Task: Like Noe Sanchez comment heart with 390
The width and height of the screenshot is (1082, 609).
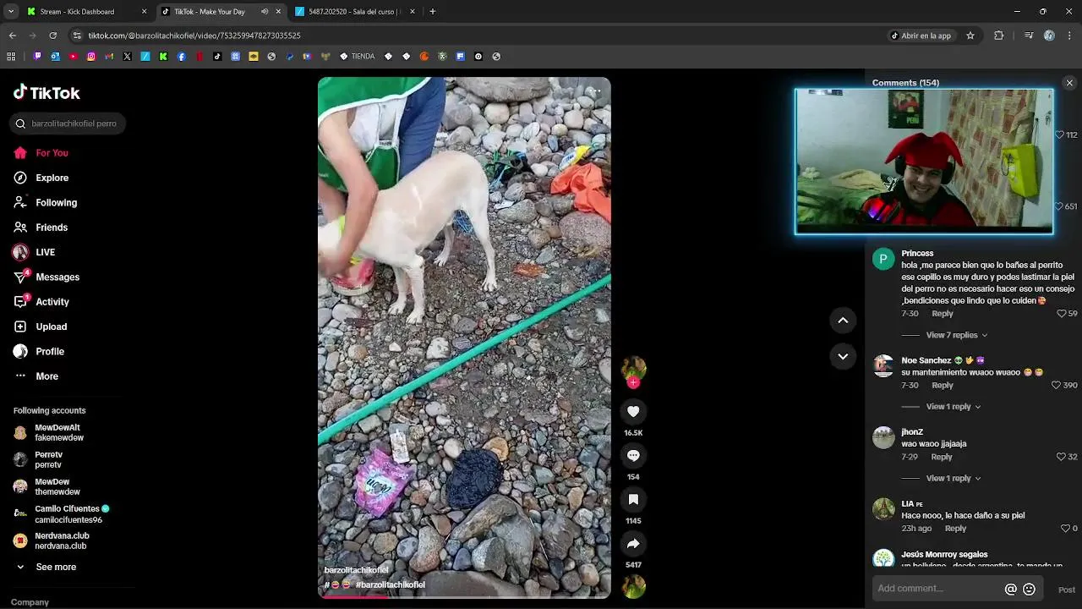Action: click(1056, 385)
